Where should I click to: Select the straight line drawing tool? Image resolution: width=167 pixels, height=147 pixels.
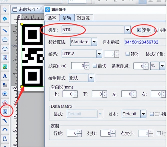click(x=5, y=31)
